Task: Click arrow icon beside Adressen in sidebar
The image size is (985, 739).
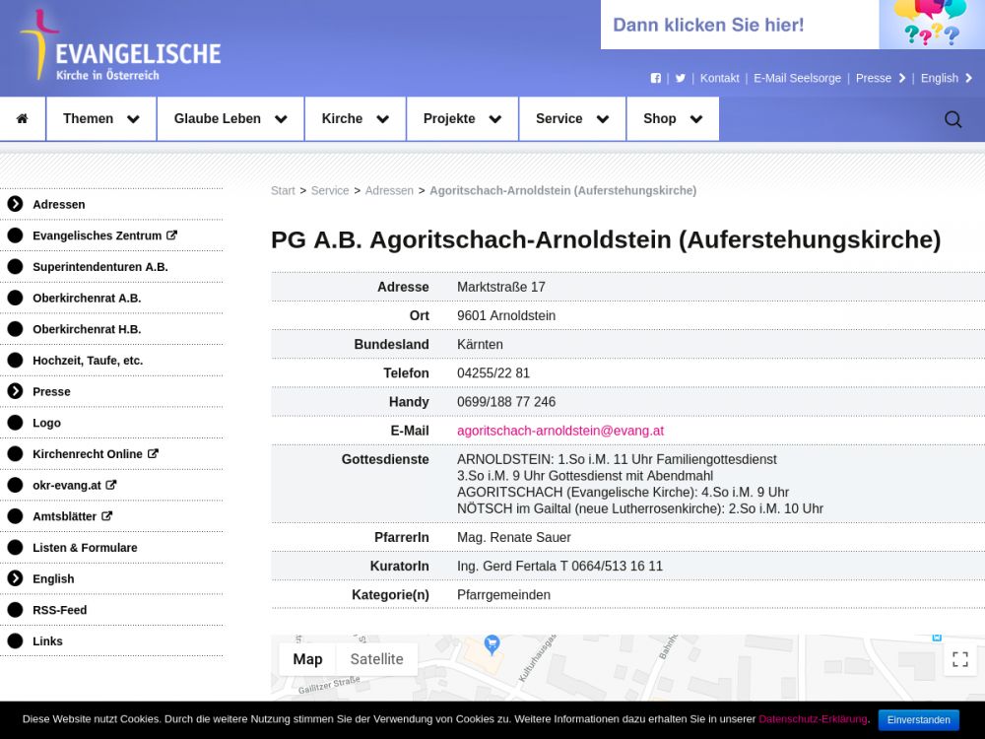Action: point(15,204)
